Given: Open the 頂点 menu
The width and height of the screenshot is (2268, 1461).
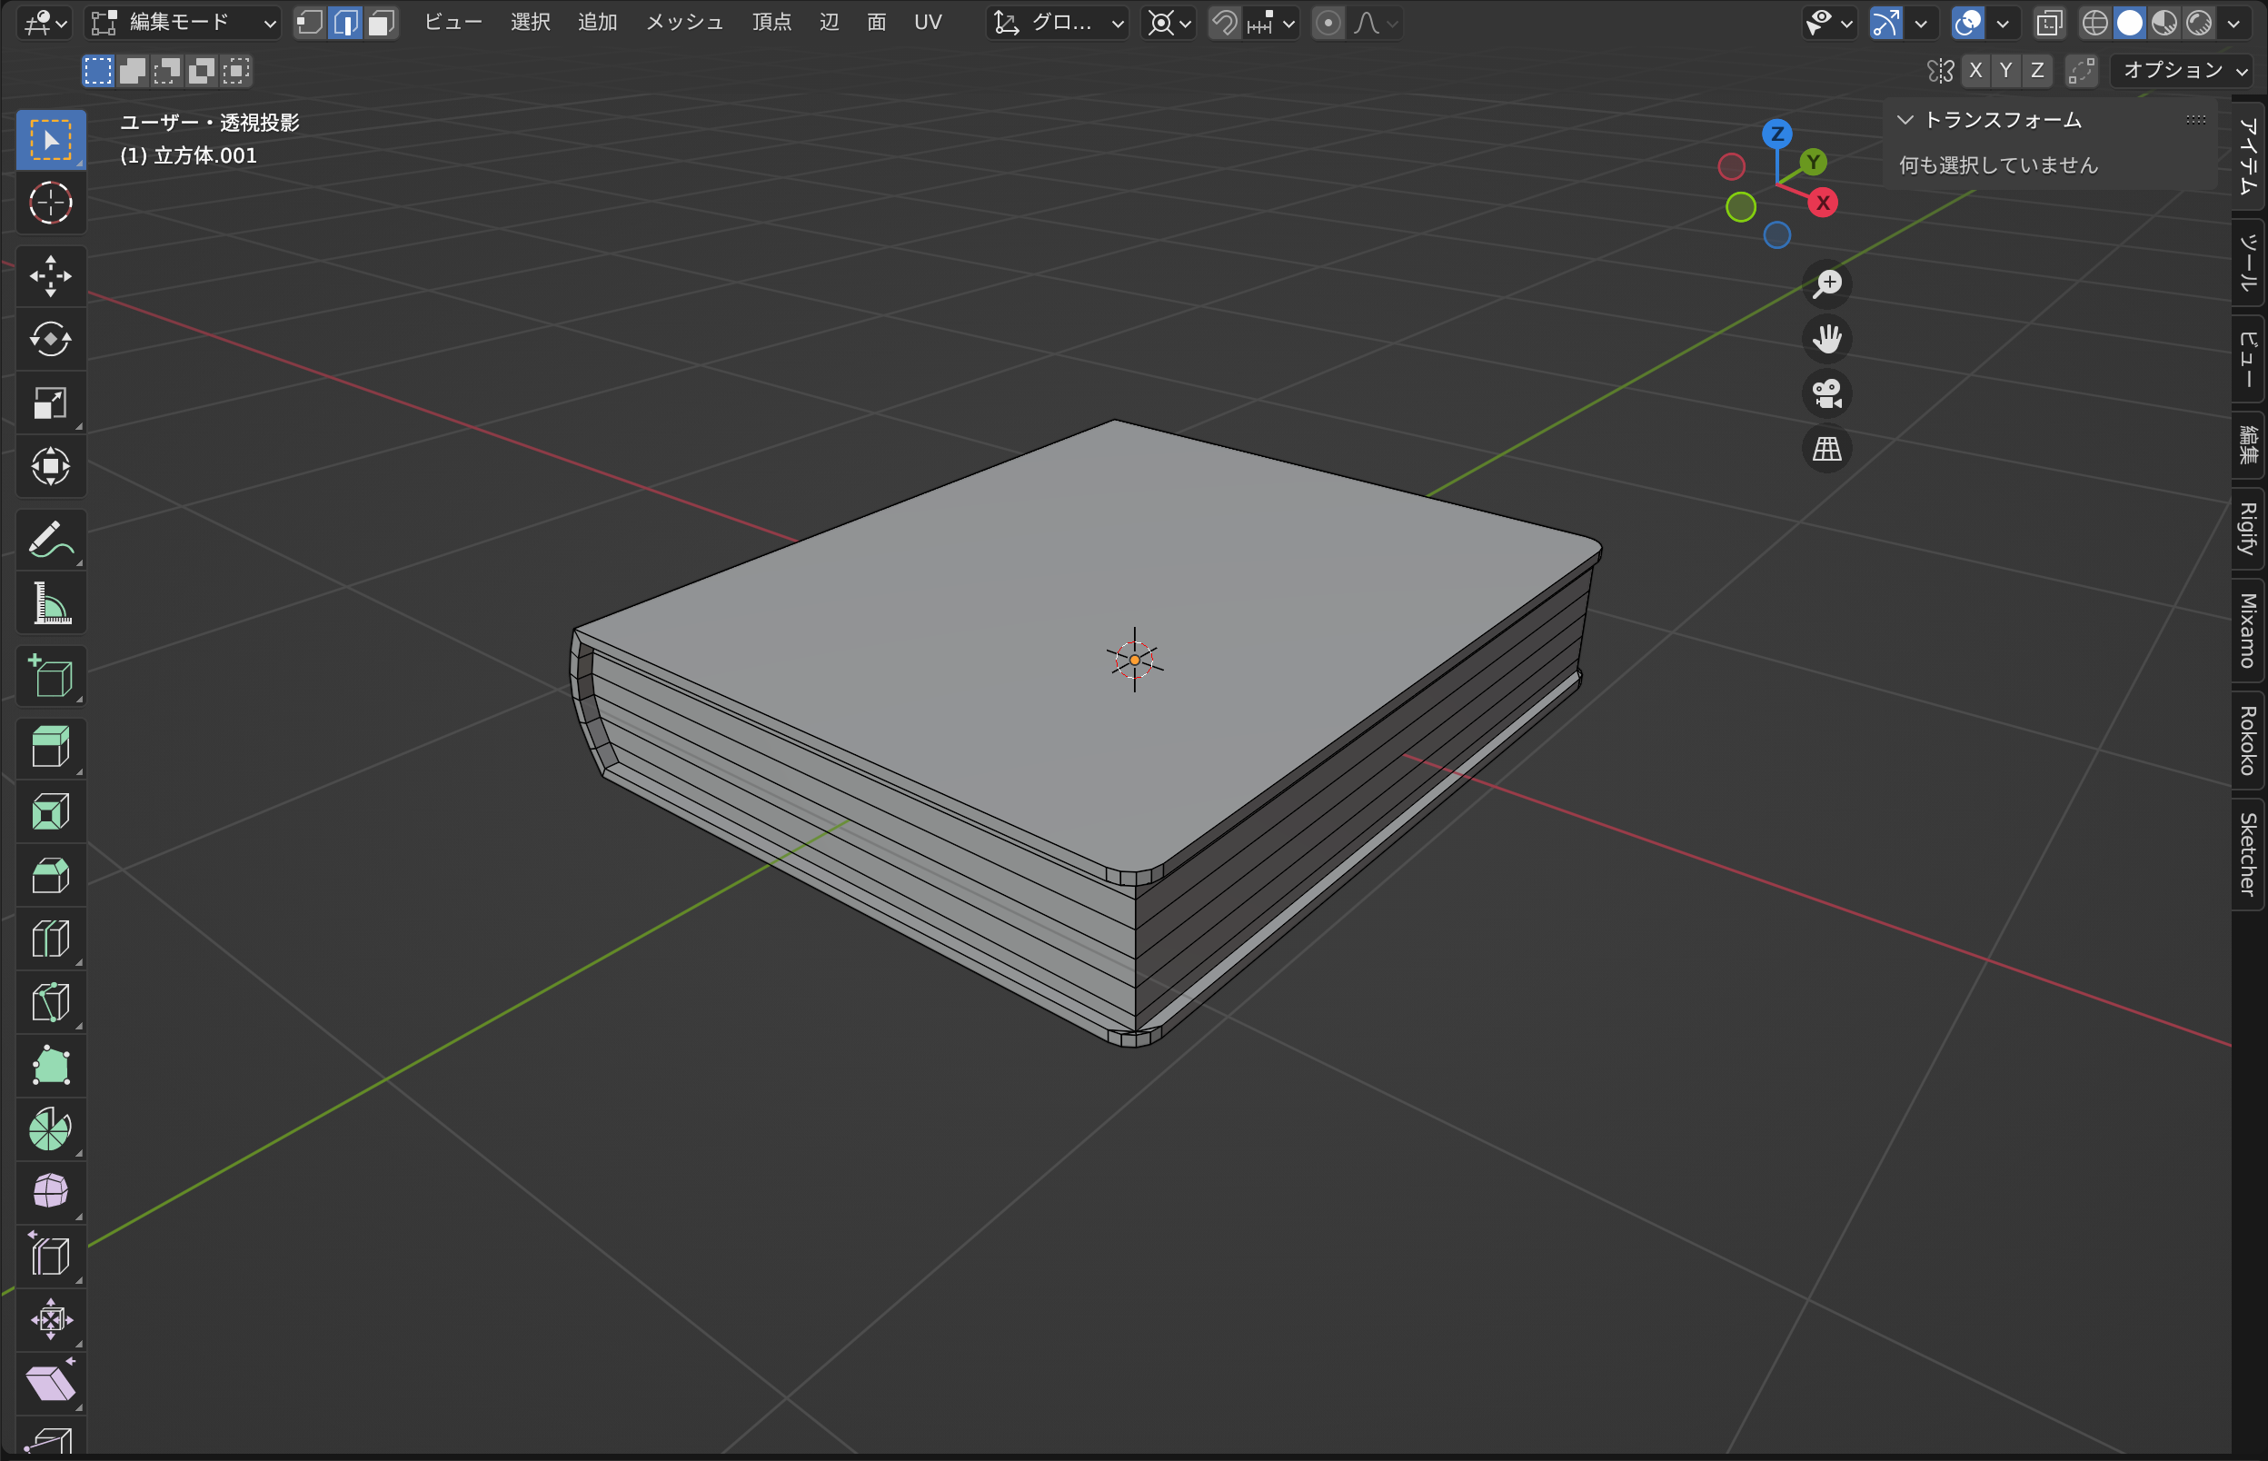Looking at the screenshot, I should coord(772,23).
